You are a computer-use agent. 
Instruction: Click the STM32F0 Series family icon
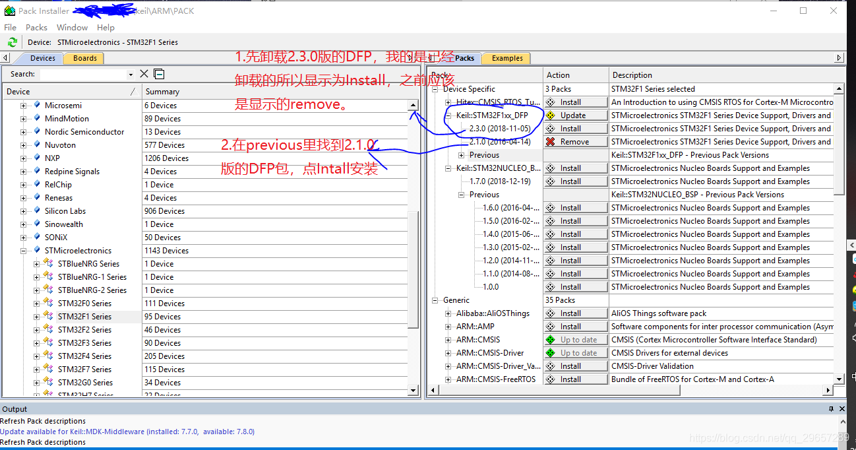click(x=49, y=303)
